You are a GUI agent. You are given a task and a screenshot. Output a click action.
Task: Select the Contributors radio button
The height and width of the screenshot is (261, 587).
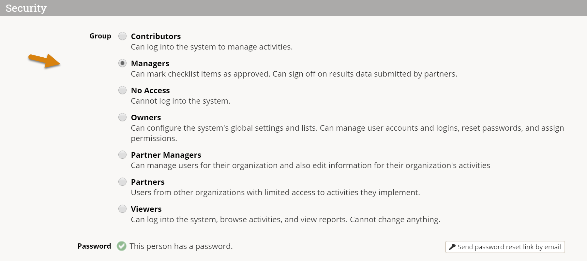coord(122,36)
